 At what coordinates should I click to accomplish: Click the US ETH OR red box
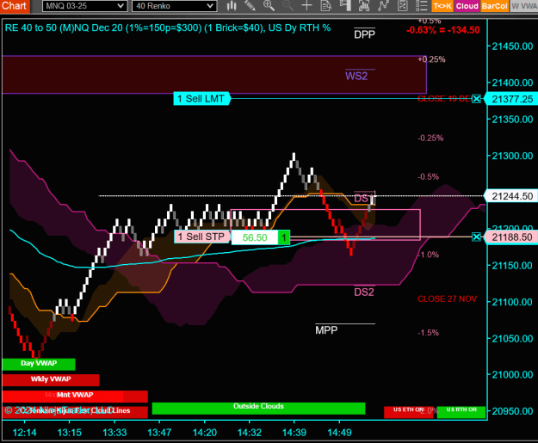[x=408, y=412]
